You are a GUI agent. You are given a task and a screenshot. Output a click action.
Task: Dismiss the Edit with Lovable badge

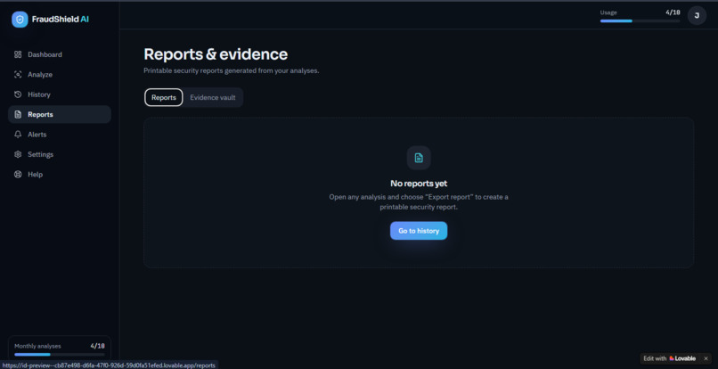(706, 358)
